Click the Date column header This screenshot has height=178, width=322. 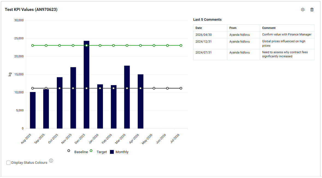click(x=210, y=28)
